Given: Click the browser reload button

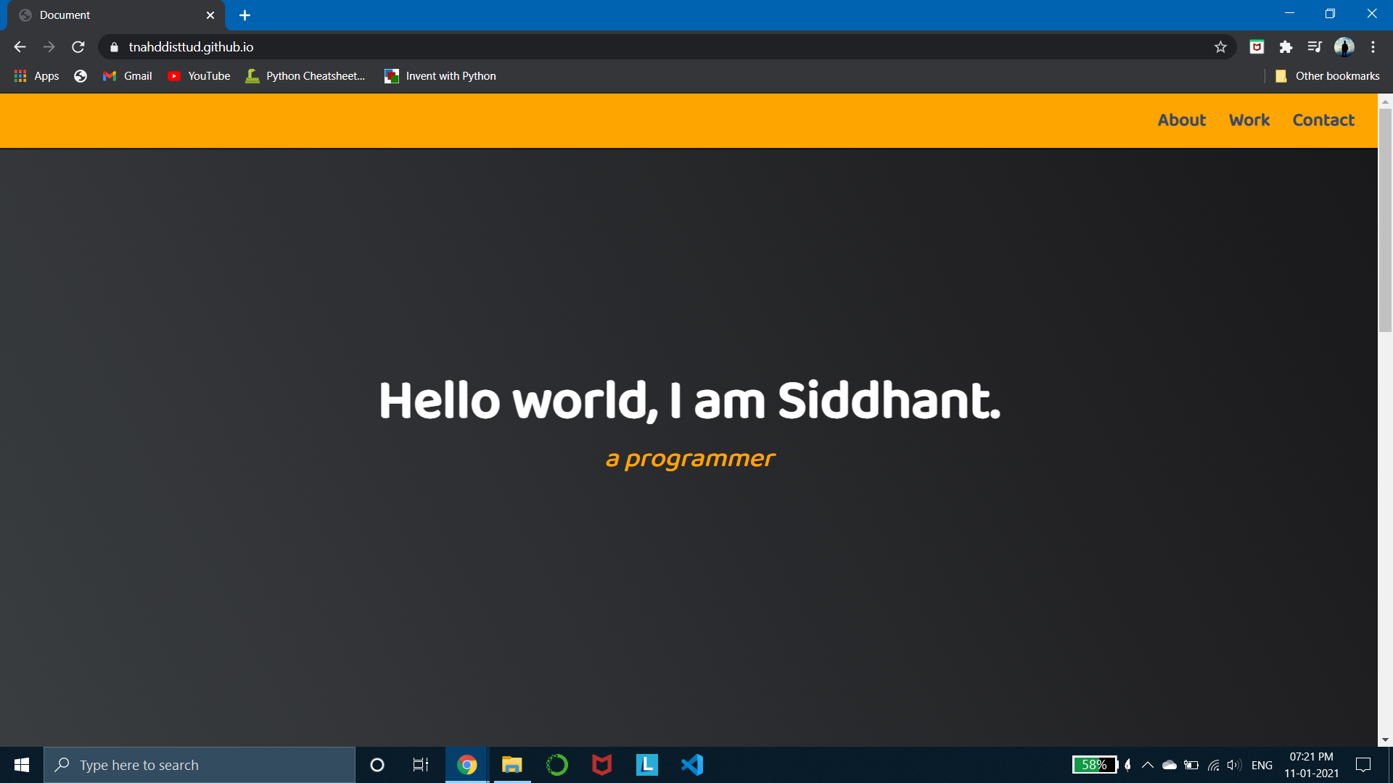Looking at the screenshot, I should tap(78, 47).
